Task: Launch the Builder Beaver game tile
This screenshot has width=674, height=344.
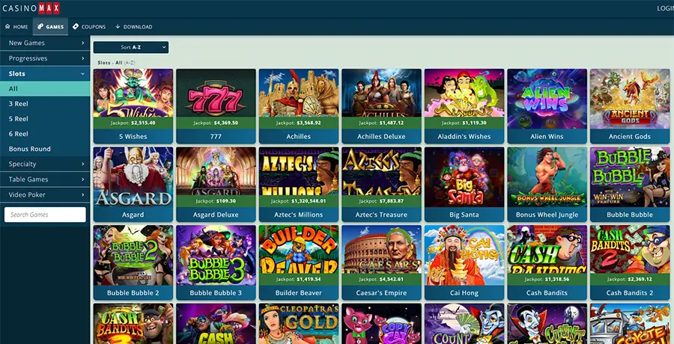Action: [298, 262]
